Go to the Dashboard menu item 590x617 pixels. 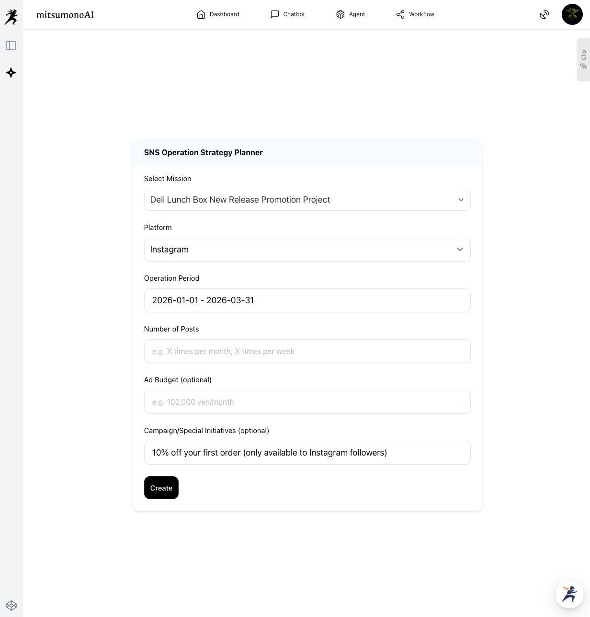(218, 14)
